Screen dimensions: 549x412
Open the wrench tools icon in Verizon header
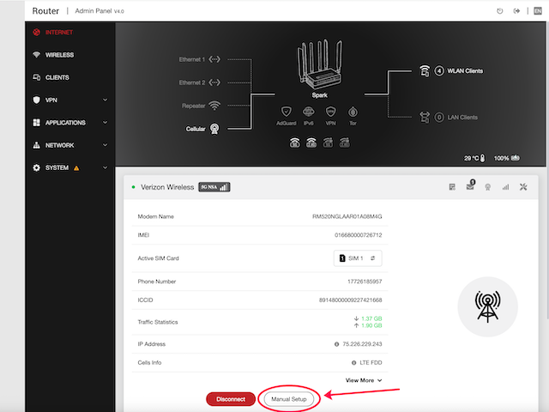click(x=523, y=187)
